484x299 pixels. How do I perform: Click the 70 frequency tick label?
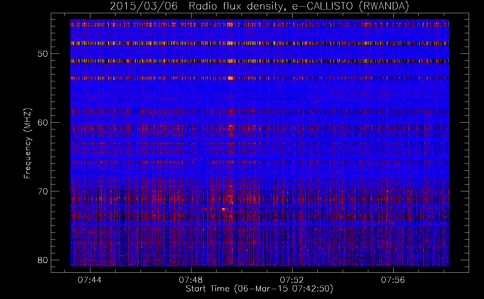click(x=42, y=191)
